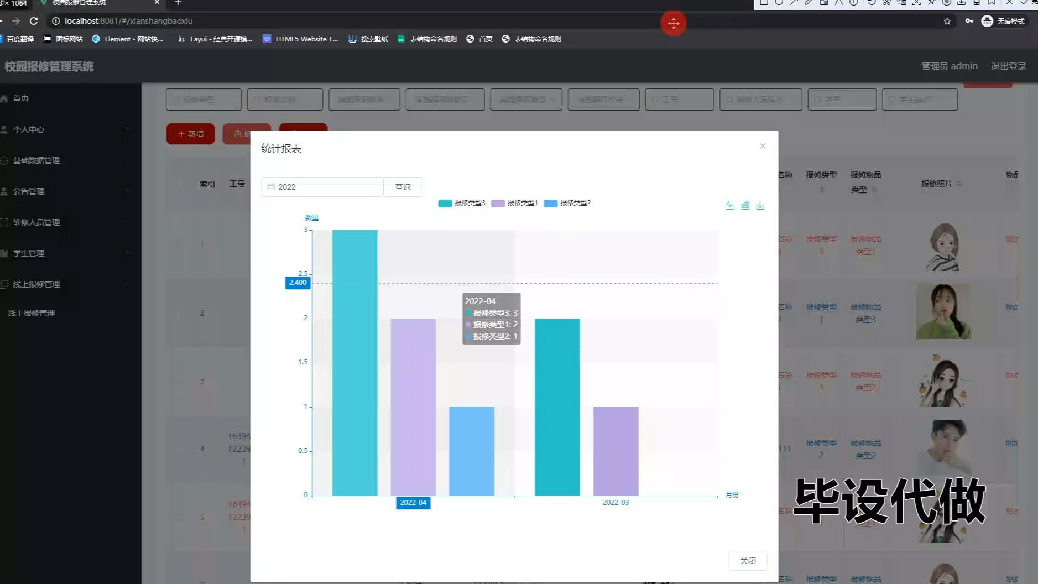Close the 统计报表 dialog with the X
Viewport: 1038px width, 584px height.
(763, 146)
